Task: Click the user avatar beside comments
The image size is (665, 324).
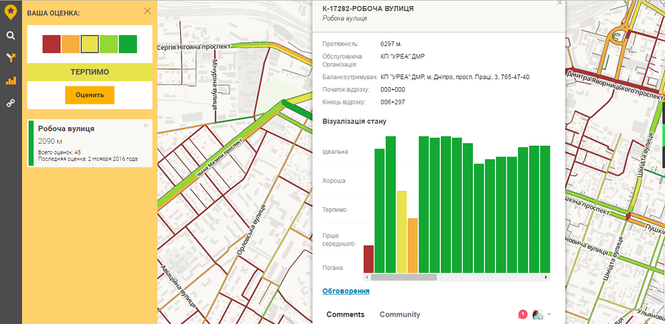Action: (x=537, y=314)
